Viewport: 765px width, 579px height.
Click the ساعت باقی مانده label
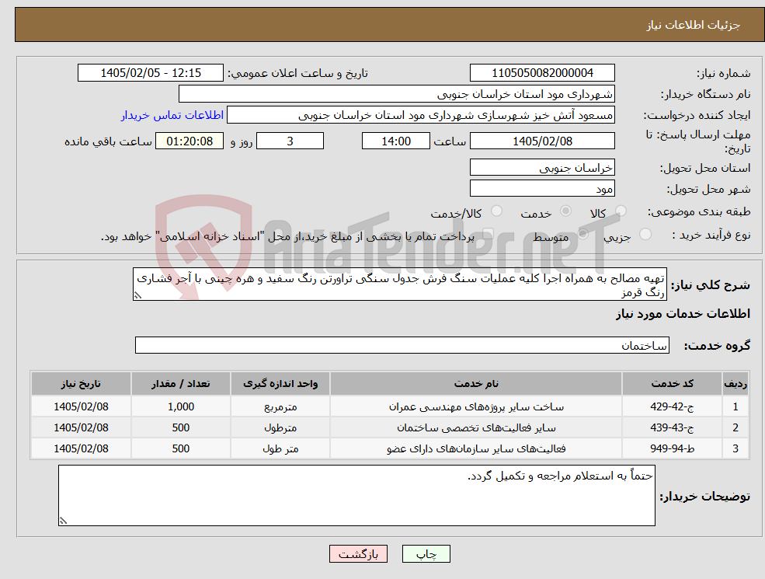point(108,141)
